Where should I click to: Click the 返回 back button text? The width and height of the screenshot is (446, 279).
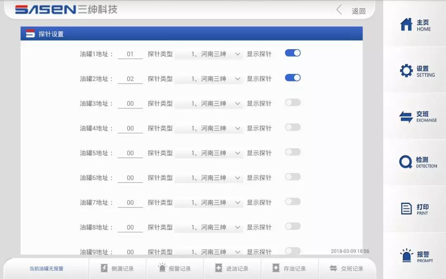click(x=359, y=11)
